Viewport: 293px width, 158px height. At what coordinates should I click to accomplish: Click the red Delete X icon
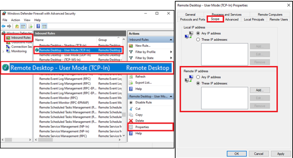tap(131, 121)
